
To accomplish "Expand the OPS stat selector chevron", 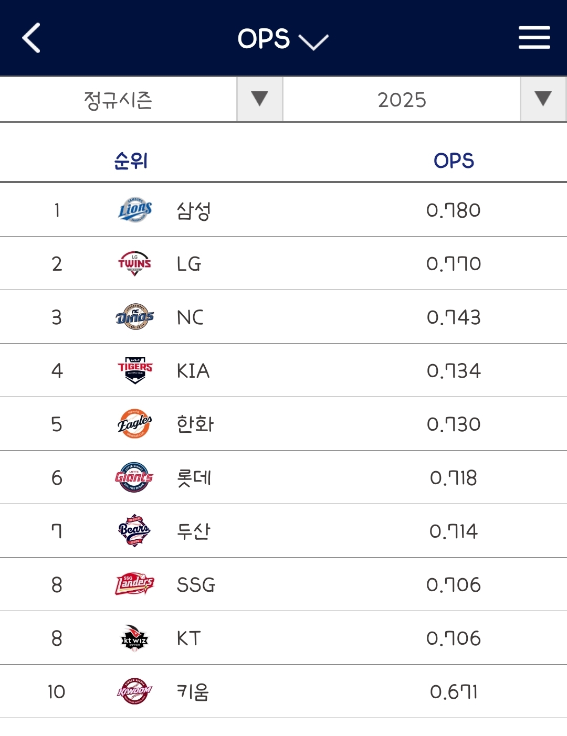I will point(313,41).
